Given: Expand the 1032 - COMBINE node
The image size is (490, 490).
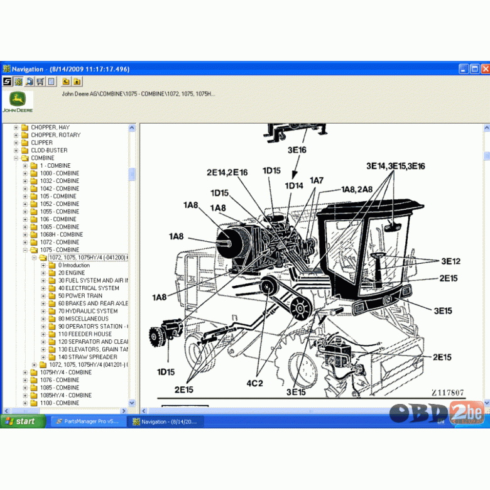Looking at the screenshot, I should click(x=25, y=182).
